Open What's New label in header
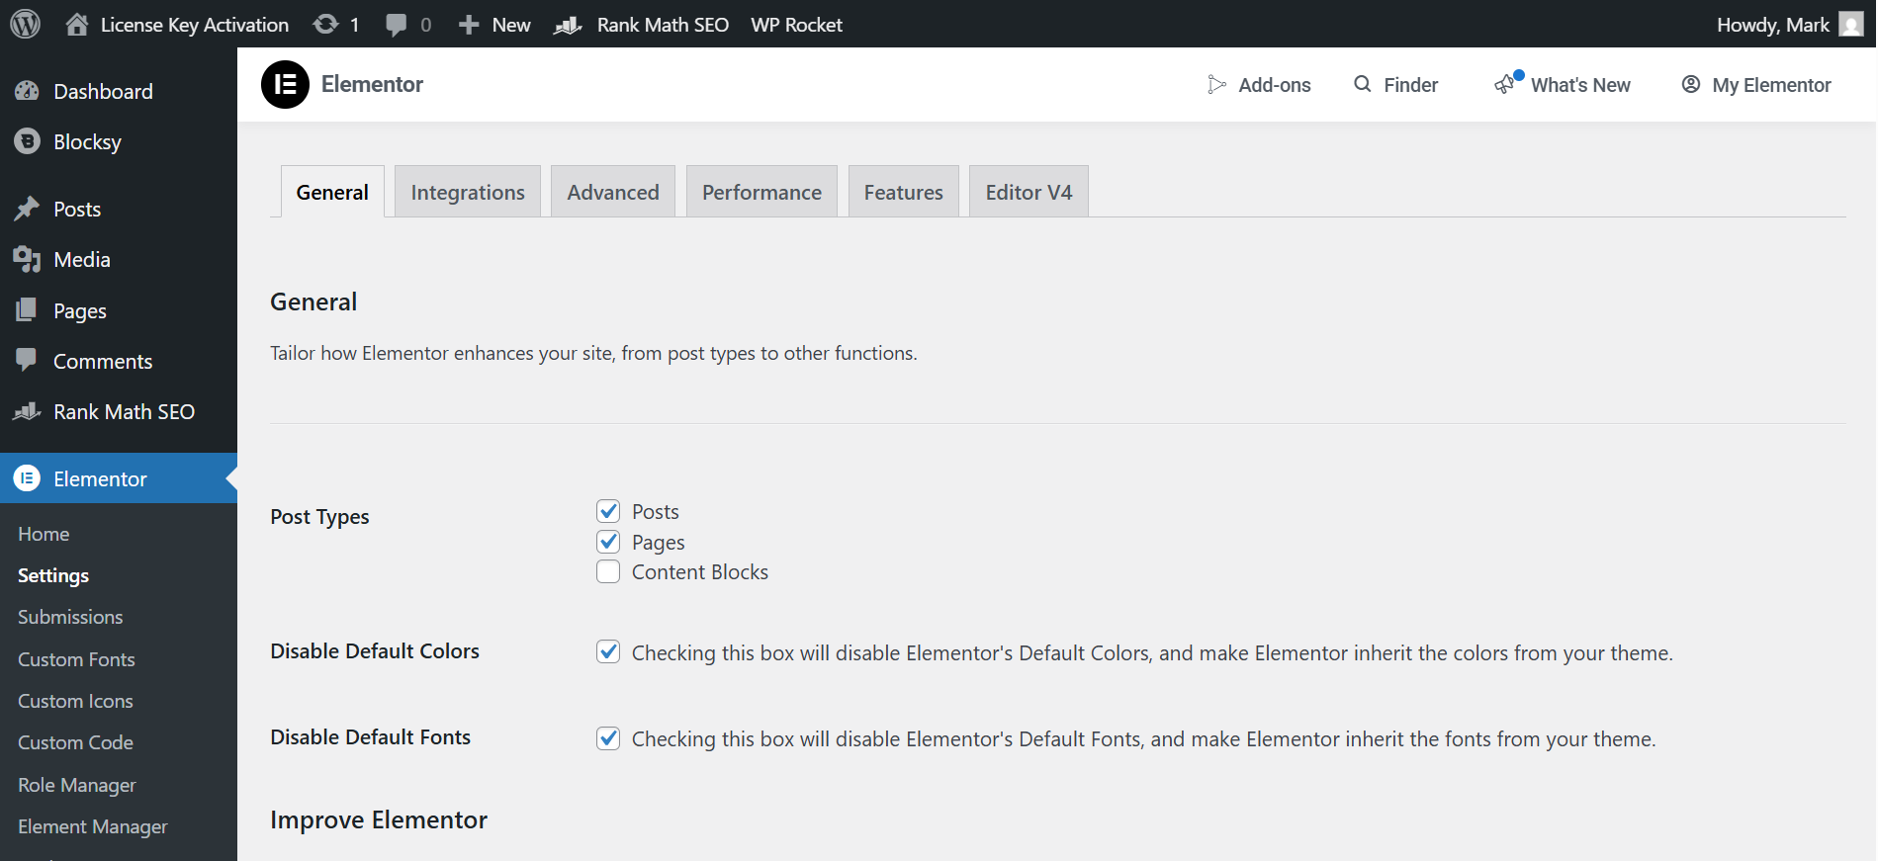This screenshot has width=1878, height=861. click(x=1580, y=85)
